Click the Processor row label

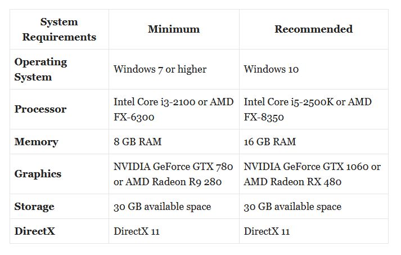pos(40,109)
